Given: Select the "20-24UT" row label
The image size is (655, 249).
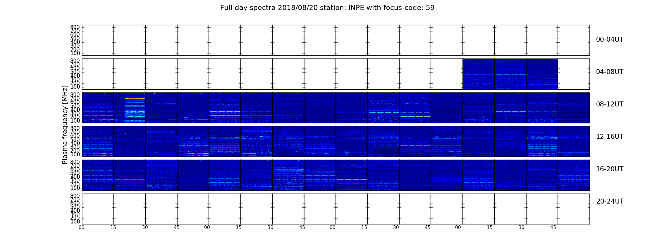Looking at the screenshot, I should (610, 201).
